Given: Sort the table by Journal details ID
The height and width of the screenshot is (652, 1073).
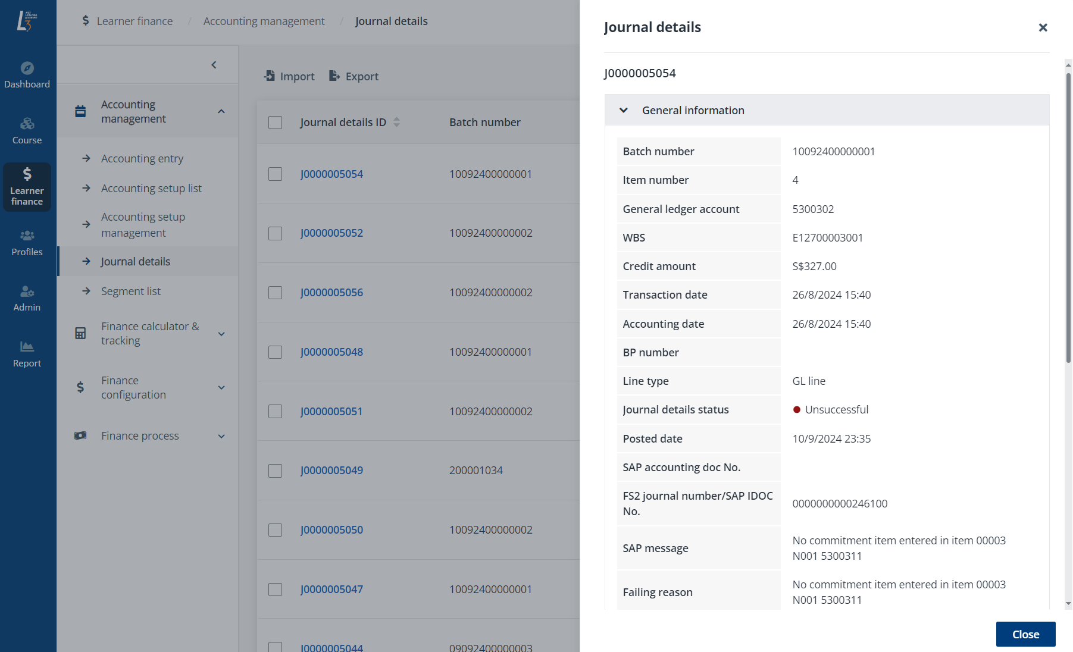Looking at the screenshot, I should point(396,122).
